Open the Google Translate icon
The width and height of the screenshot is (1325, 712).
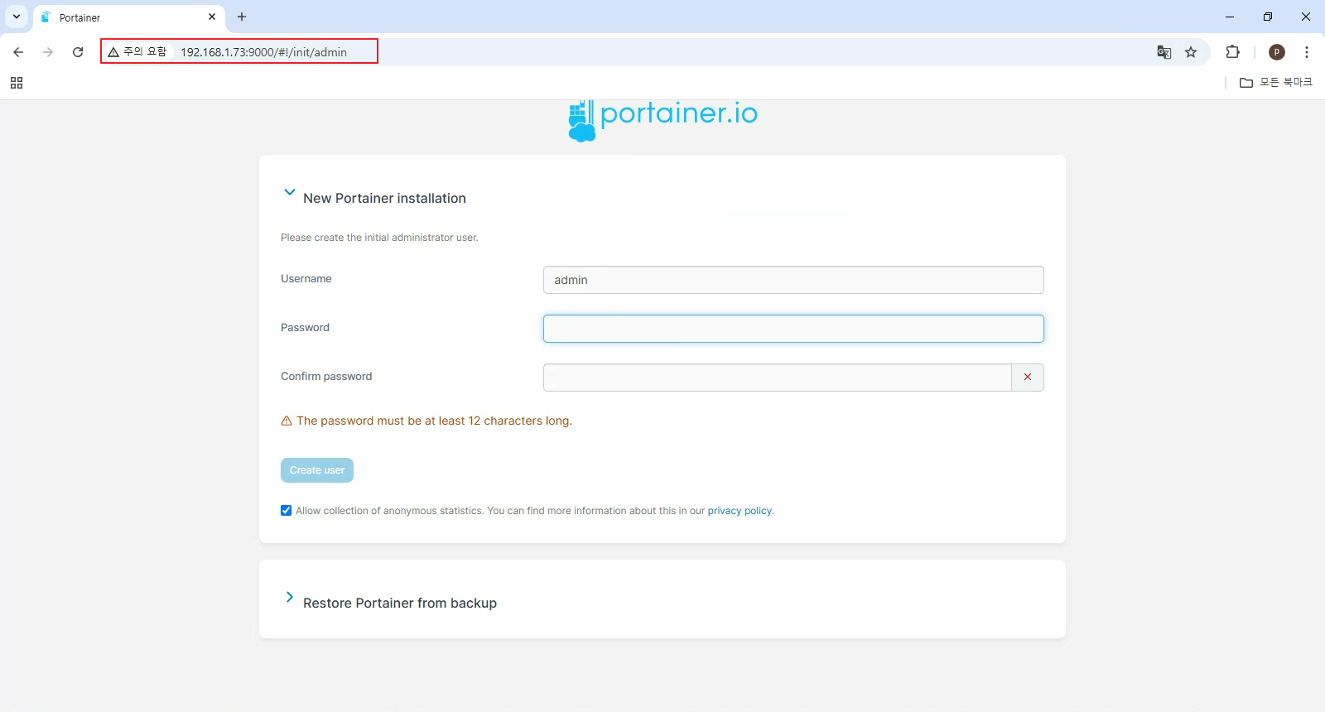coord(1164,52)
